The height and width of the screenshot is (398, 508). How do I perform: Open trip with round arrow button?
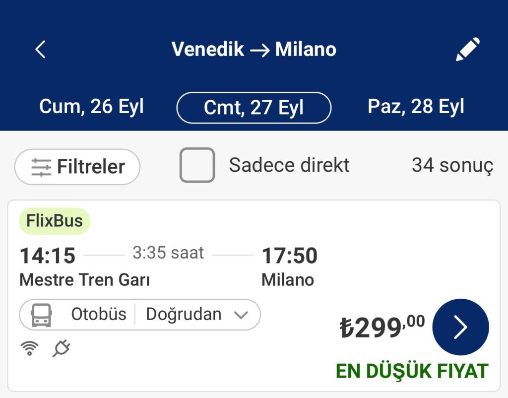point(460,327)
